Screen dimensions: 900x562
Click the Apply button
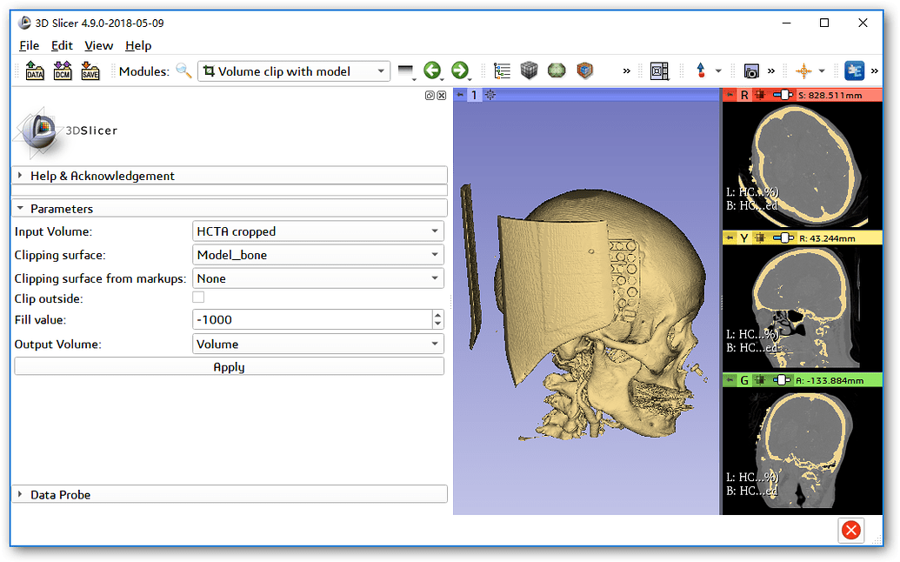click(230, 367)
